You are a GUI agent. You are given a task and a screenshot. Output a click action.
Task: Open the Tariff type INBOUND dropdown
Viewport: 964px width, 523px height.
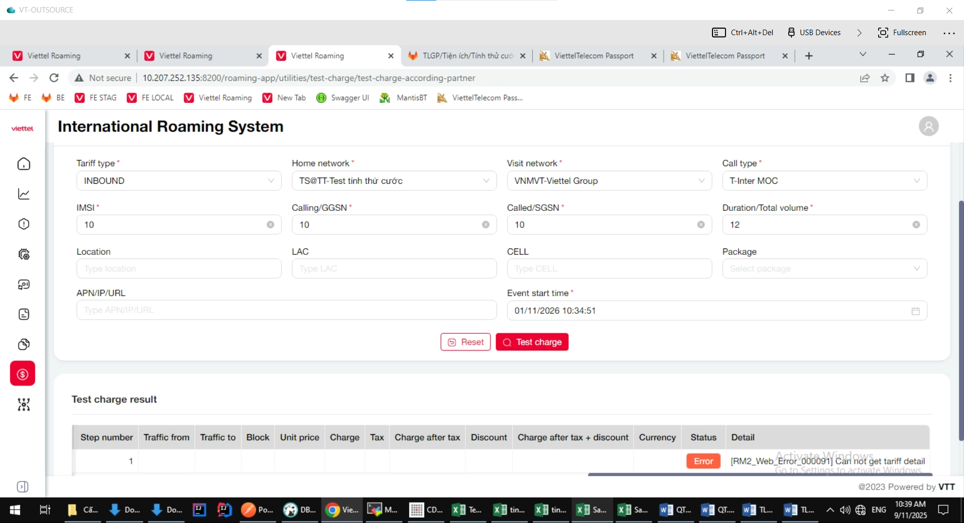(x=179, y=181)
